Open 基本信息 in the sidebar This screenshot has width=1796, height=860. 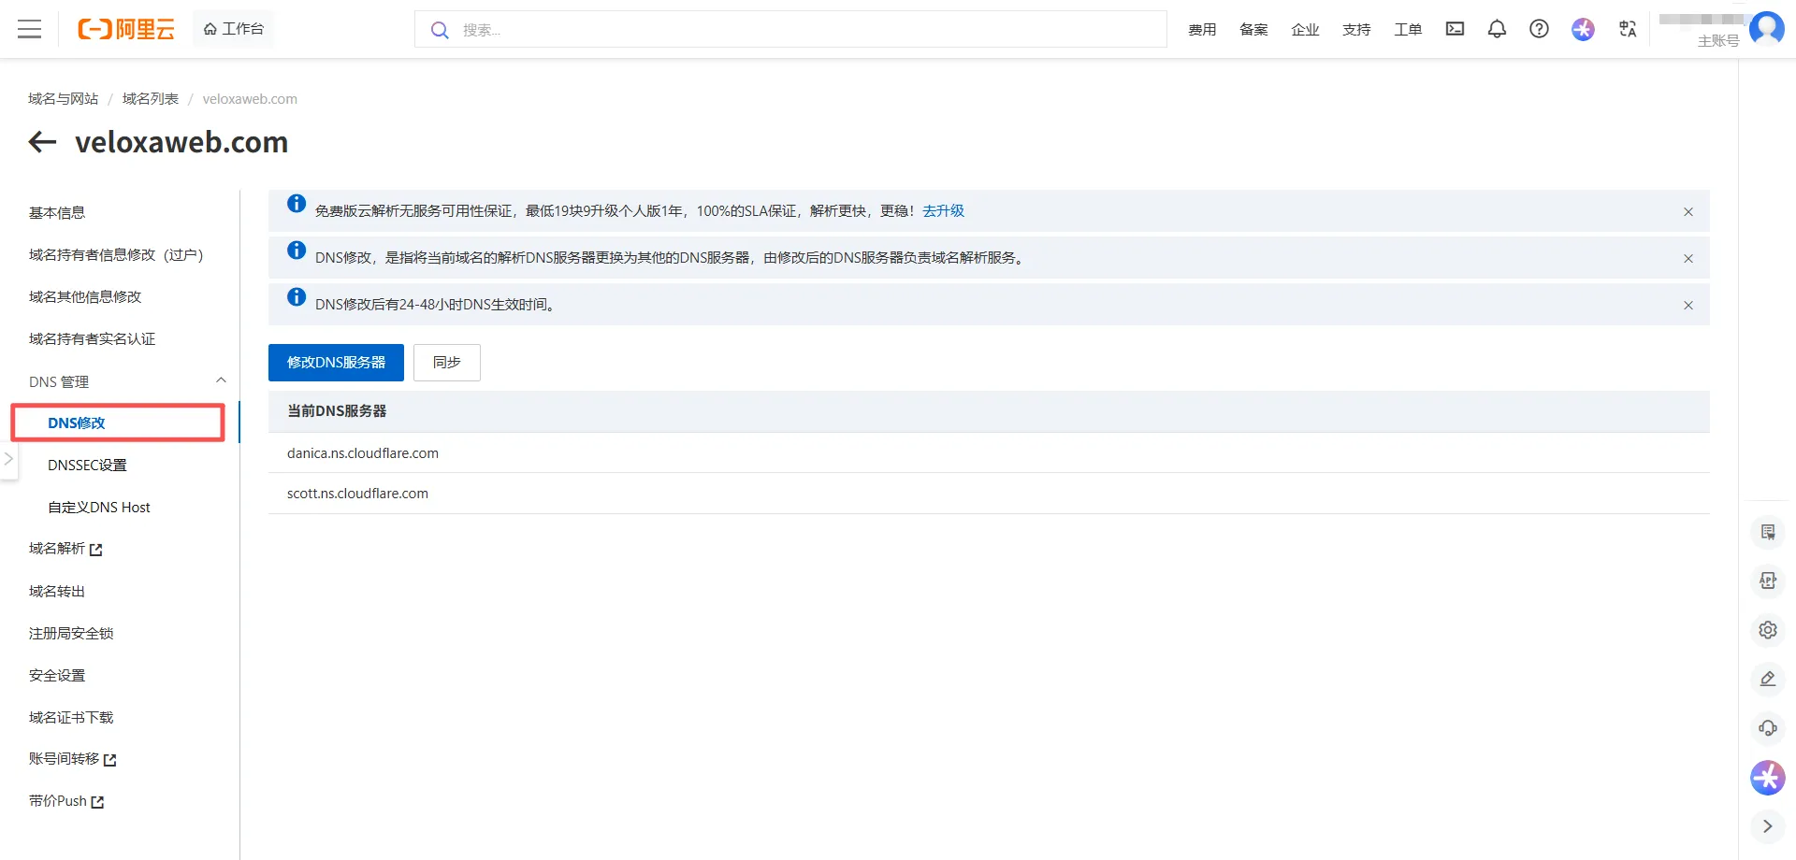pyautogui.click(x=57, y=213)
